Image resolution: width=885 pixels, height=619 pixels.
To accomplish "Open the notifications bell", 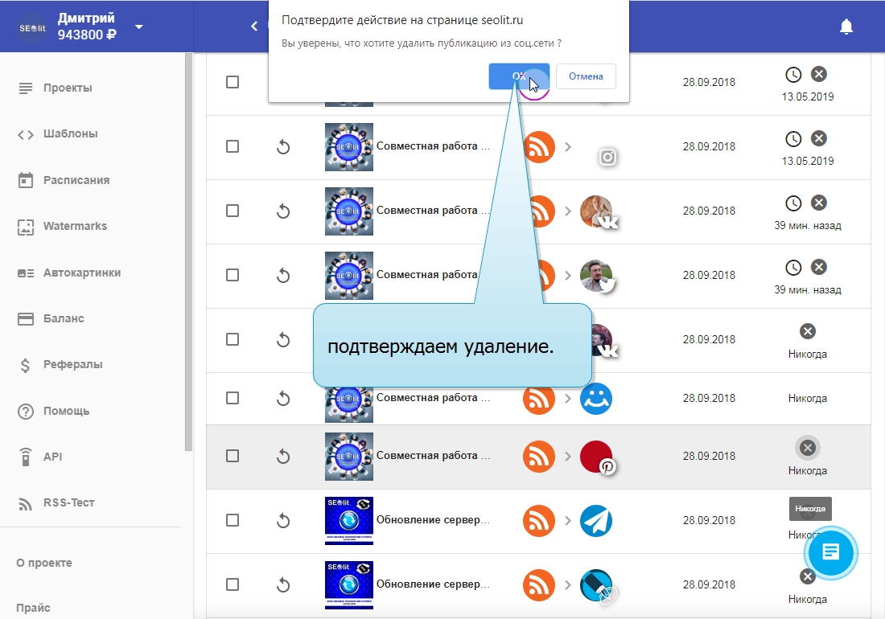I will (846, 27).
